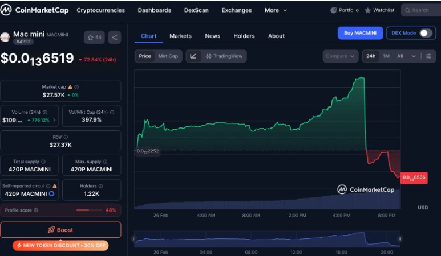The width and height of the screenshot is (441, 256).
Task: Show Market cap info tooltip icon
Action: point(77,87)
